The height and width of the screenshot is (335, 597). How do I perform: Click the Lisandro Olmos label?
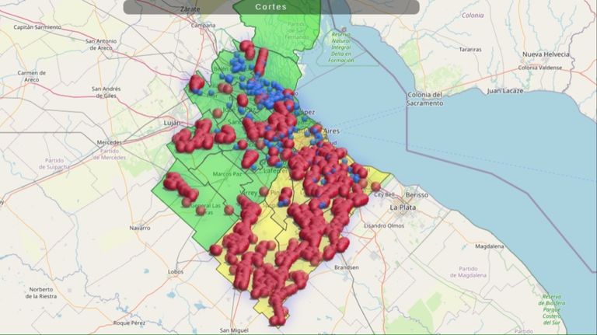coord(384,225)
